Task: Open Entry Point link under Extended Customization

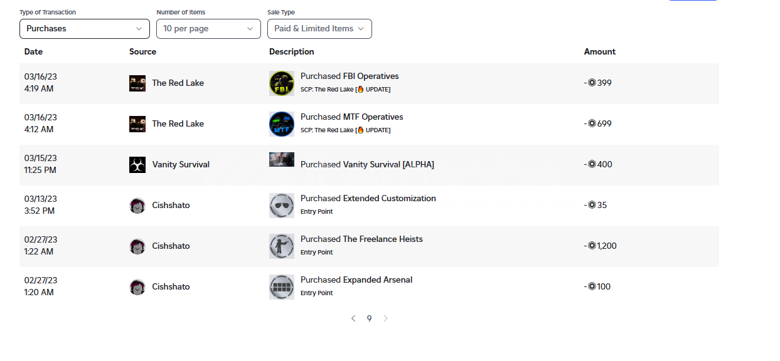Action: pos(317,212)
